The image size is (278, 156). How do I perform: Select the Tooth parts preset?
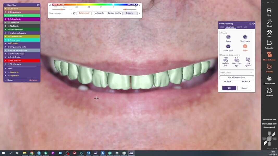pyautogui.click(x=245, y=38)
